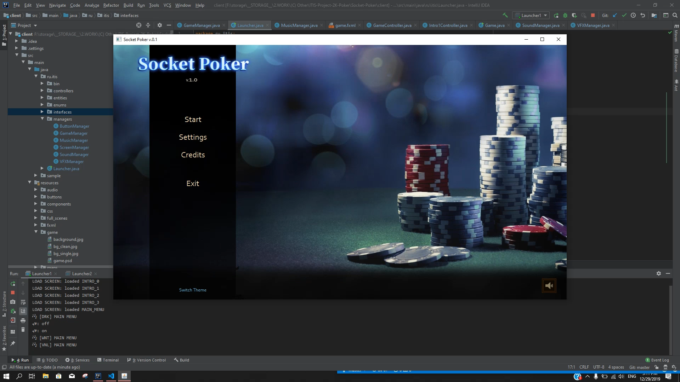Image resolution: width=680 pixels, height=382 pixels.
Task: Click the Dump Threads camera icon
Action: (x=13, y=302)
